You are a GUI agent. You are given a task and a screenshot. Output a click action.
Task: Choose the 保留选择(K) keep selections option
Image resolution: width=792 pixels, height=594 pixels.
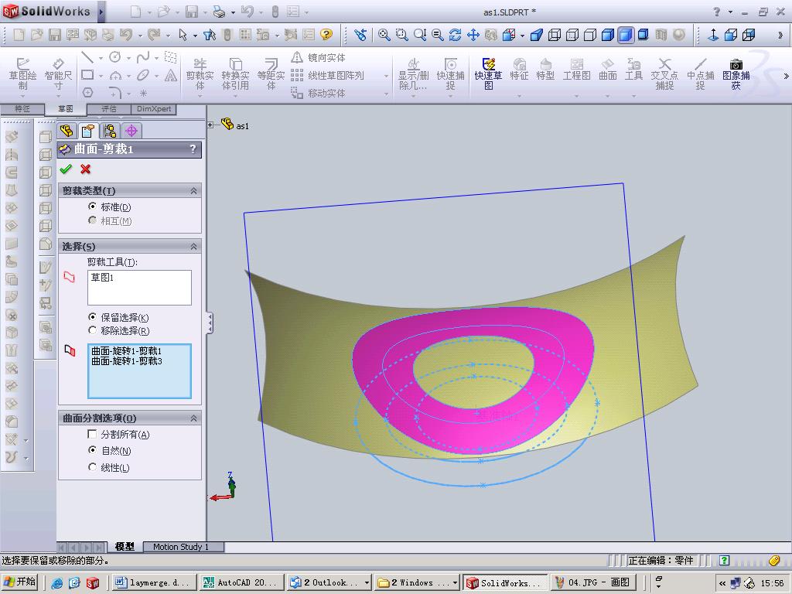click(92, 316)
